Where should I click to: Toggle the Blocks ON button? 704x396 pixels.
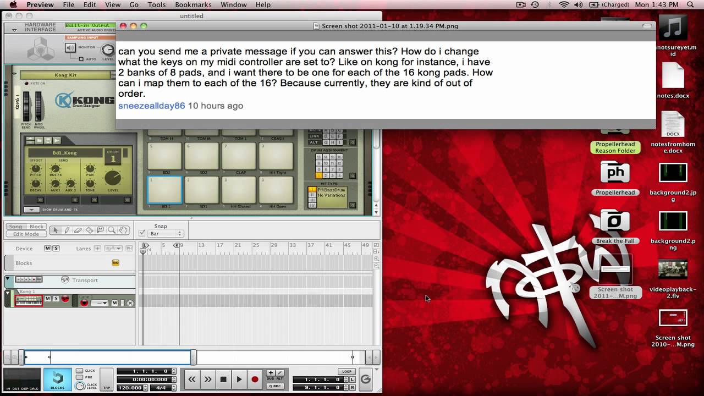[116, 263]
